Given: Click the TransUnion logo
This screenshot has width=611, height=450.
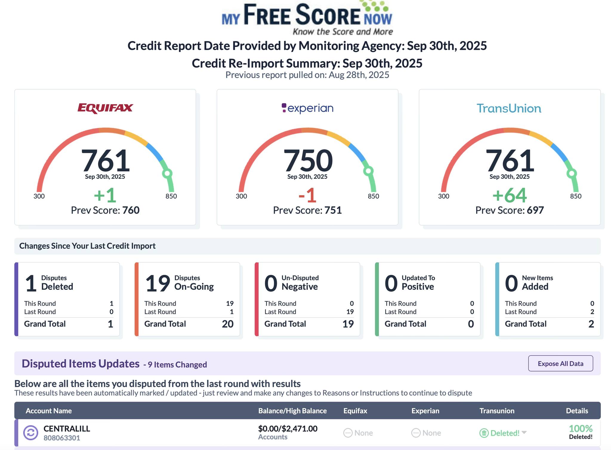Looking at the screenshot, I should pos(509,108).
